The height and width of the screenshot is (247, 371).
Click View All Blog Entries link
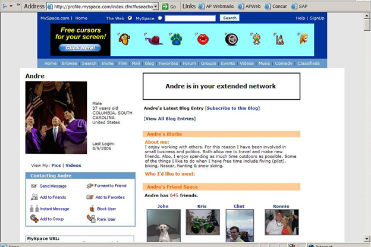coord(170,119)
